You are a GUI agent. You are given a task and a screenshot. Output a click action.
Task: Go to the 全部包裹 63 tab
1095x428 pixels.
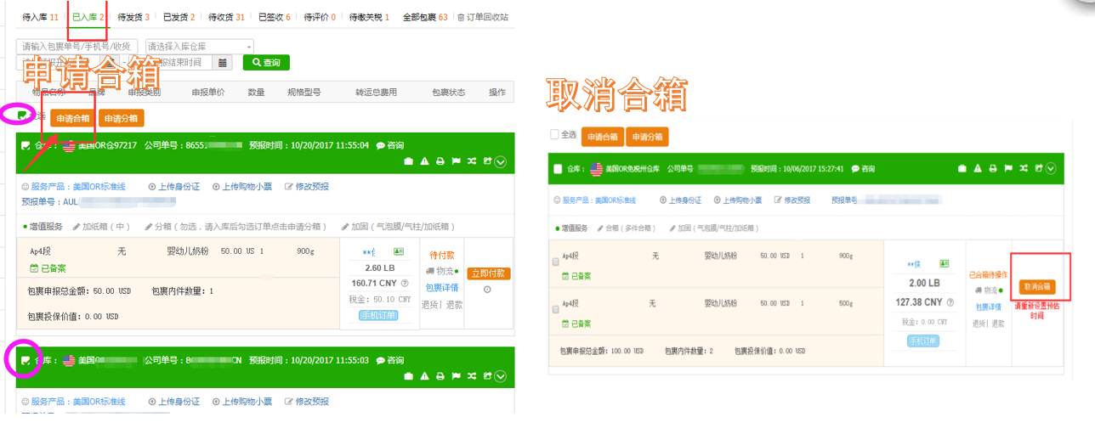(425, 17)
